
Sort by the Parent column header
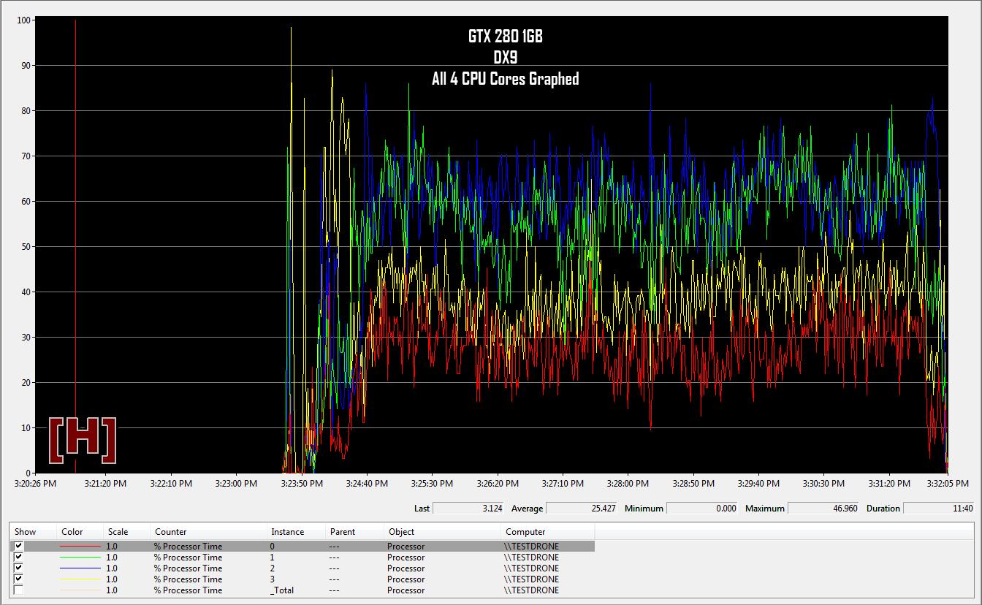(355, 531)
